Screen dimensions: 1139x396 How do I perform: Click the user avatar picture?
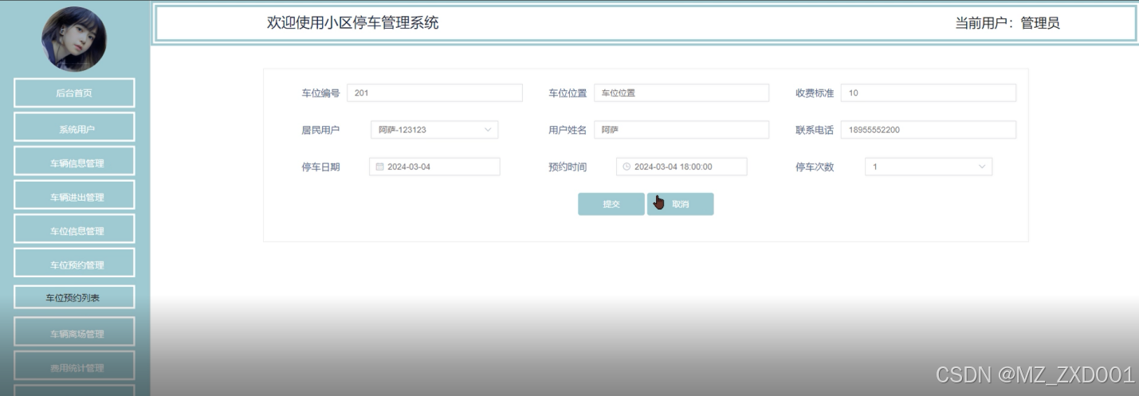[x=74, y=39]
